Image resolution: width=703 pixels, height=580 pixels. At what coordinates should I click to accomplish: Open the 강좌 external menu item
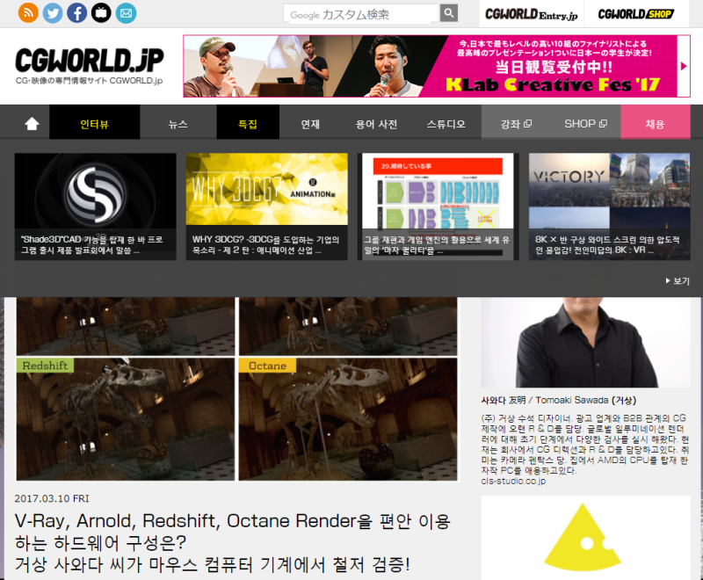[516, 124]
